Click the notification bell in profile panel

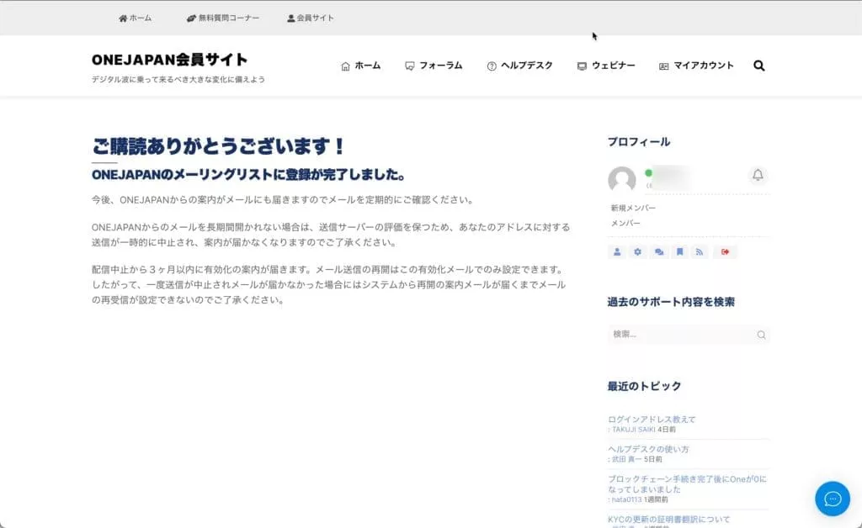tap(758, 175)
